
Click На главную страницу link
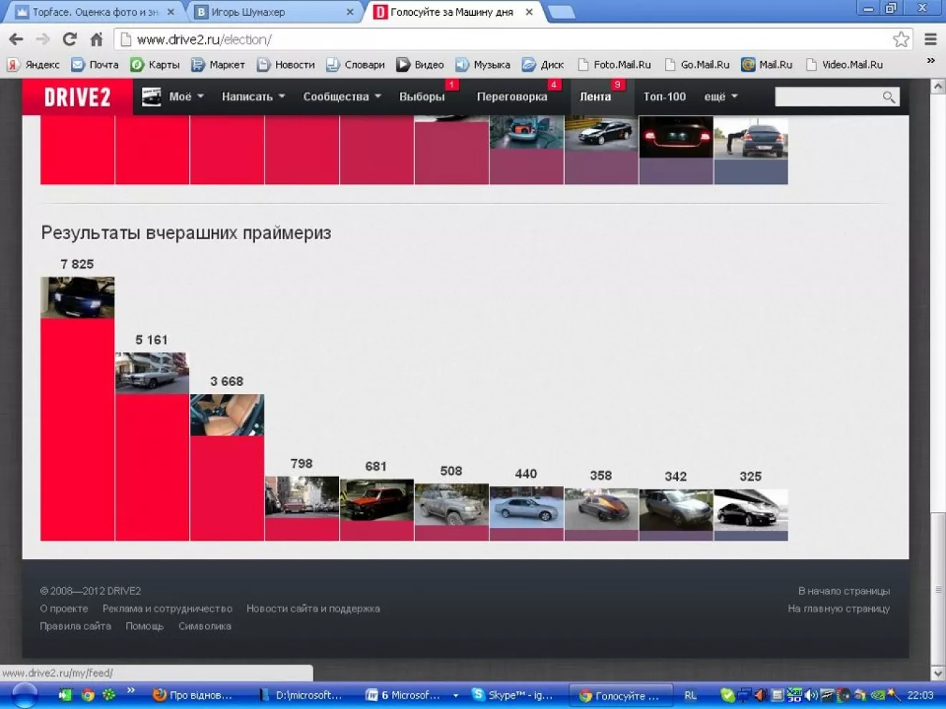(838, 609)
